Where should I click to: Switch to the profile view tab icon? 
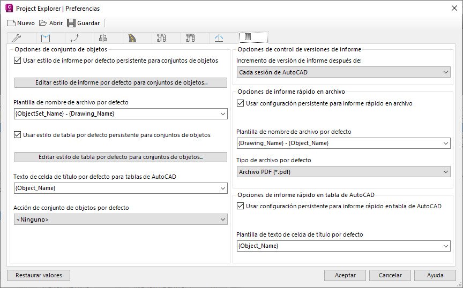point(45,38)
